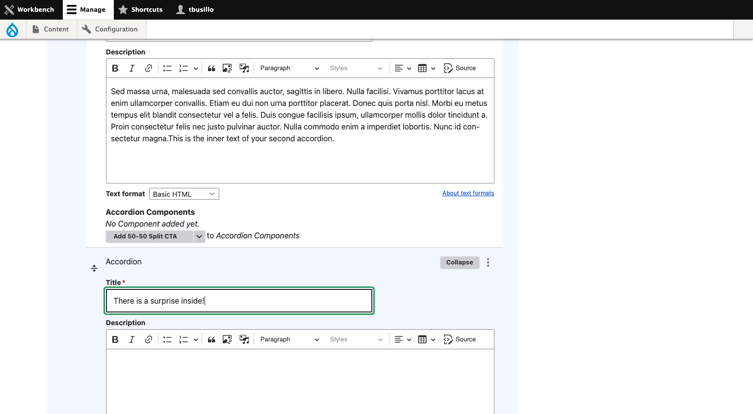Open text alignment dropdown in upper editor
This screenshot has height=414, width=753.
point(403,68)
